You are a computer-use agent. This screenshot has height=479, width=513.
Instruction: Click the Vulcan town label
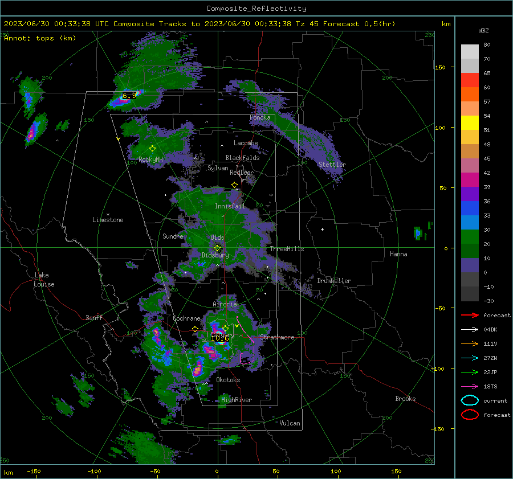click(290, 423)
